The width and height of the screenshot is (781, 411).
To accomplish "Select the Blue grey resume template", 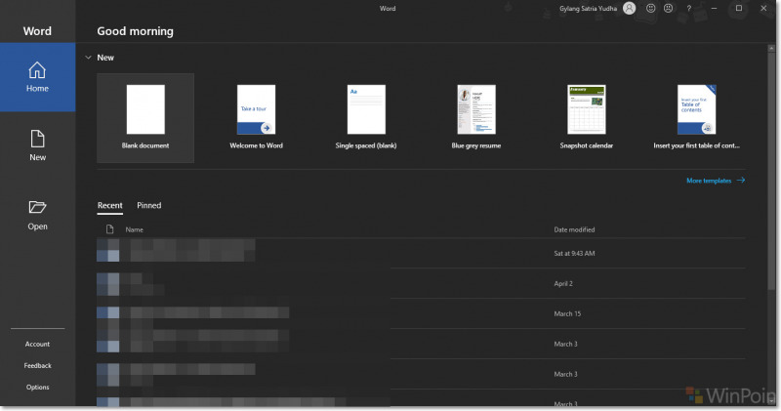I will click(476, 118).
